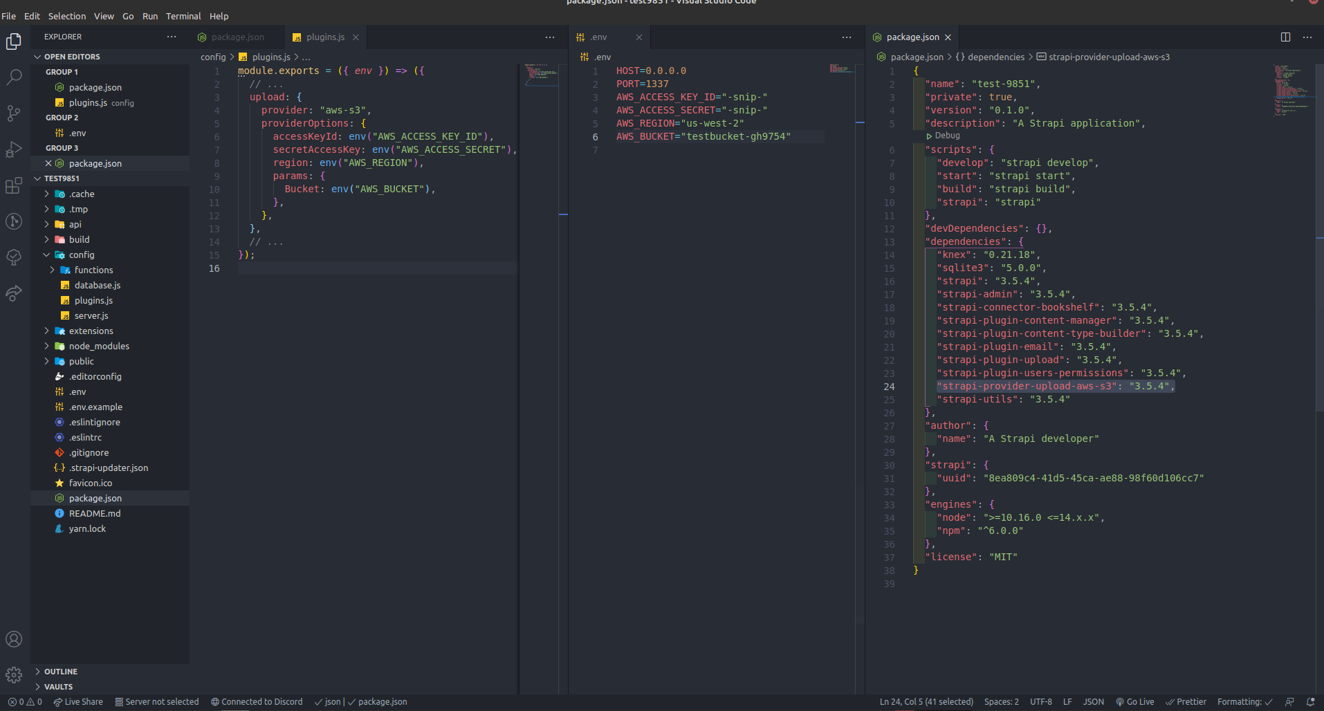
Task: Open the Accounts icon at sidebar bottom
Action: (15, 639)
